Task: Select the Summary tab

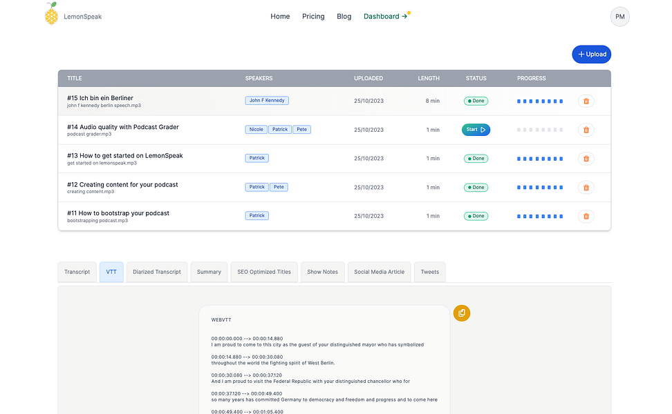Action: pyautogui.click(x=209, y=272)
